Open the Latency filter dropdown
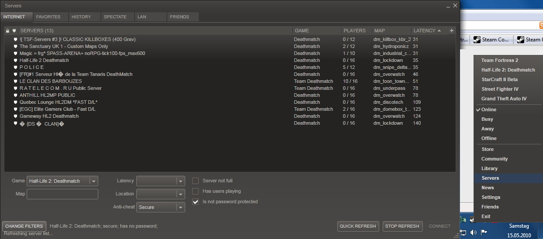Image resolution: width=543 pixels, height=239 pixels. coord(161,181)
